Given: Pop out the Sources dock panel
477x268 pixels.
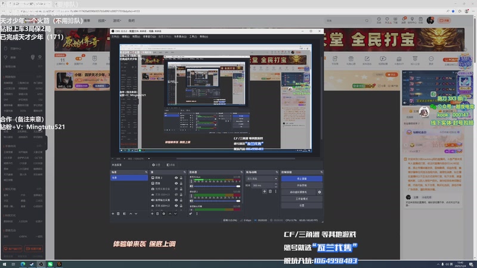Looking at the screenshot, I should coord(184,172).
